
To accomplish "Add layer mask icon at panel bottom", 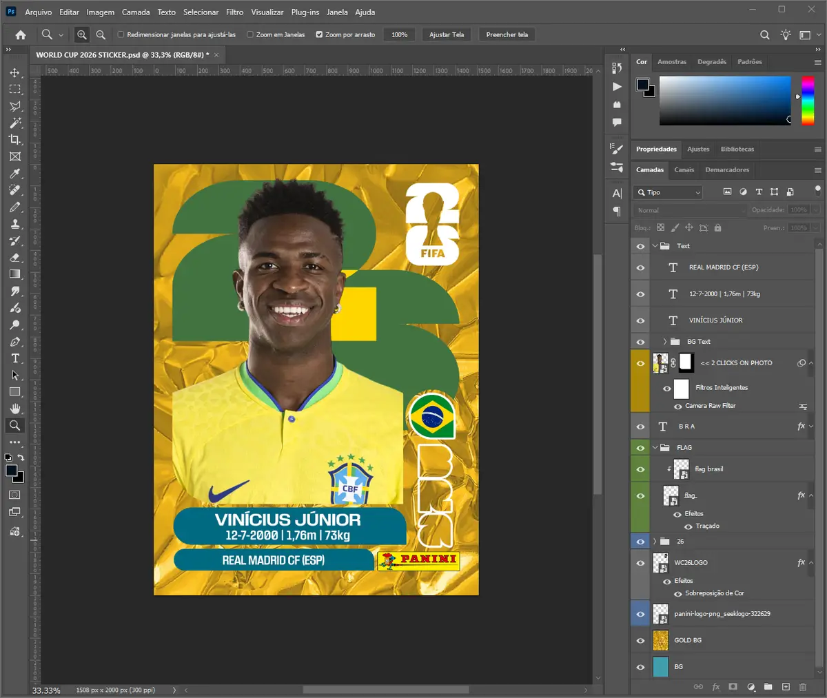I will pyautogui.click(x=733, y=687).
